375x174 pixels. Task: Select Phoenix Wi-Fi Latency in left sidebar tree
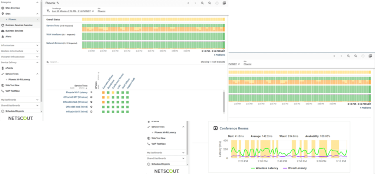point(19,79)
